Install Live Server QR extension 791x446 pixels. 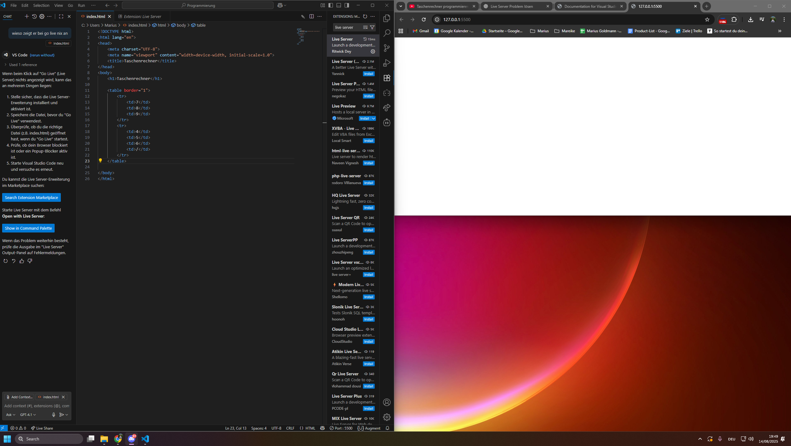pyautogui.click(x=369, y=230)
